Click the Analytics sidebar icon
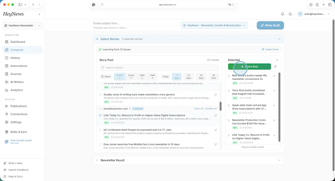Image resolution: width=335 pixels, height=181 pixels. click(x=7, y=90)
